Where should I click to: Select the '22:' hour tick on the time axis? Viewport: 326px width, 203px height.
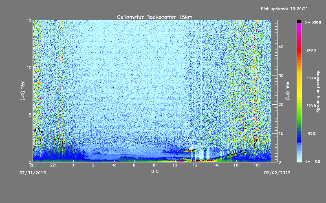[53, 165]
